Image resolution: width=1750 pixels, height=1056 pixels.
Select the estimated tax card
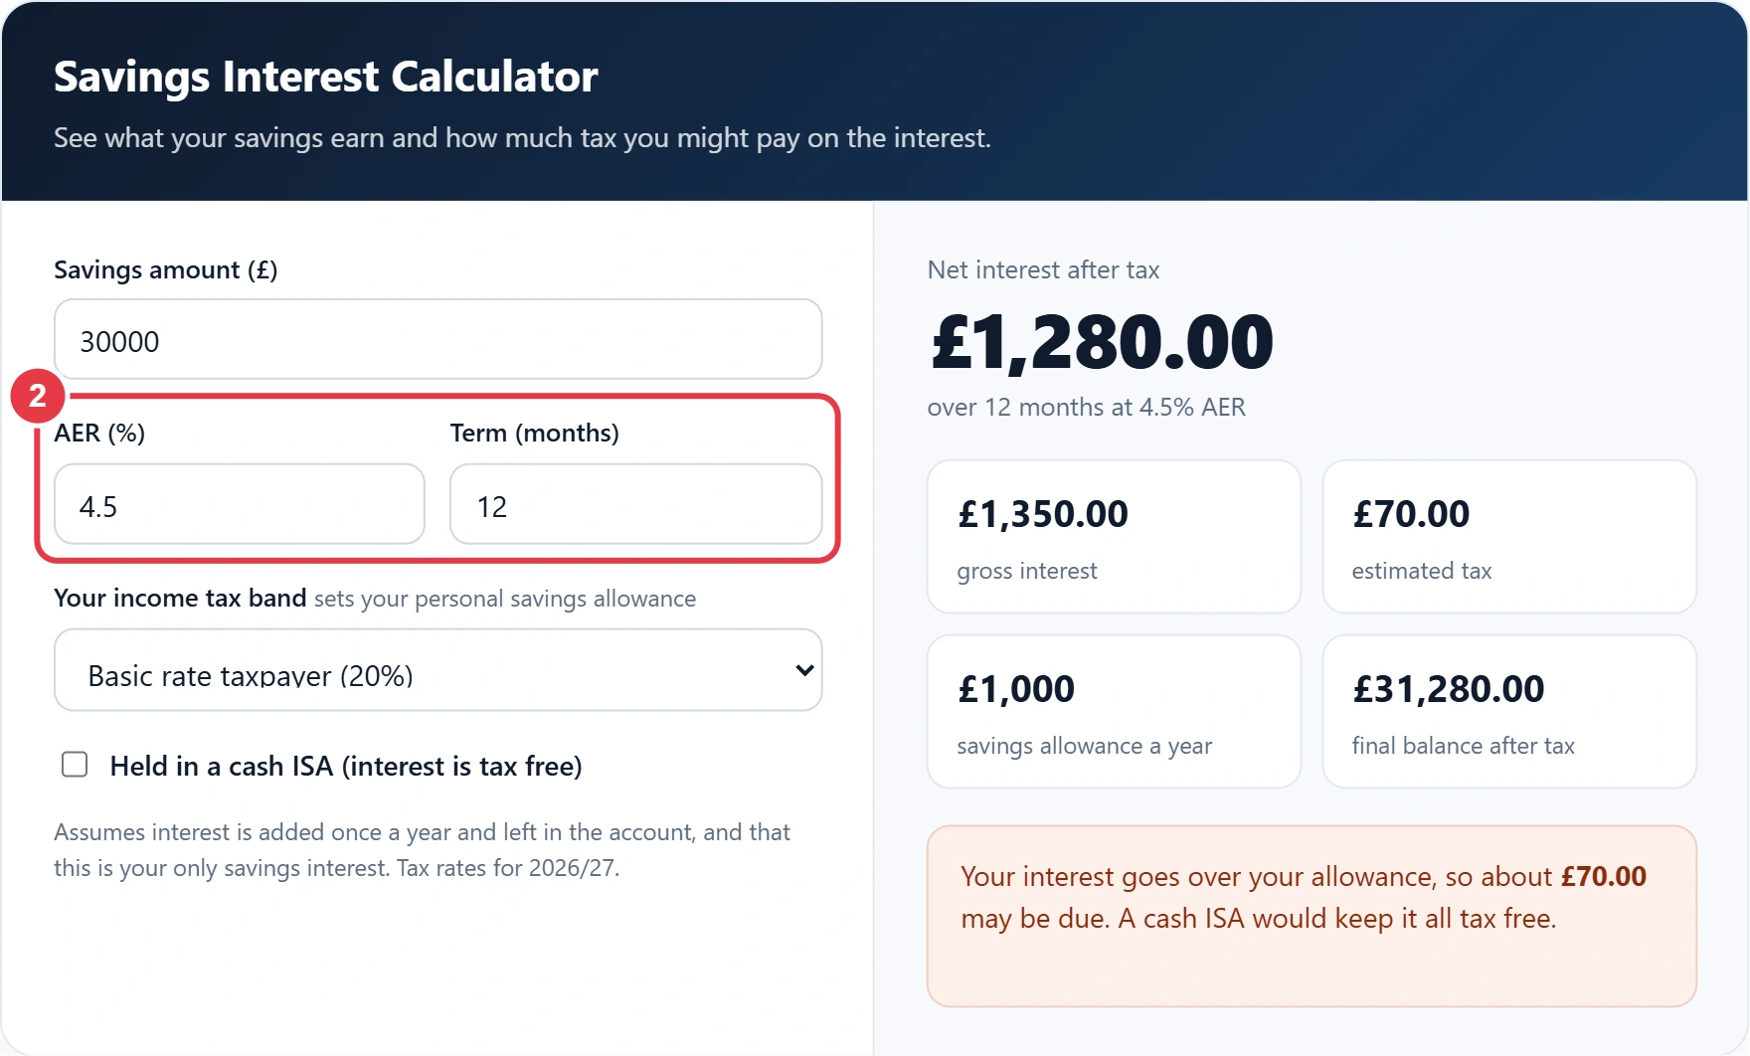point(1509,537)
